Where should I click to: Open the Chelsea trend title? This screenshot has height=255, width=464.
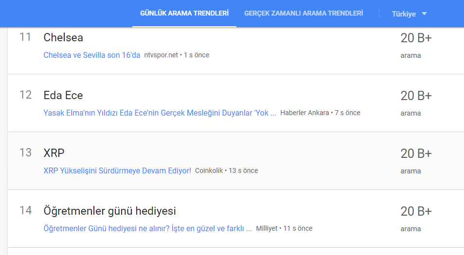pos(63,37)
